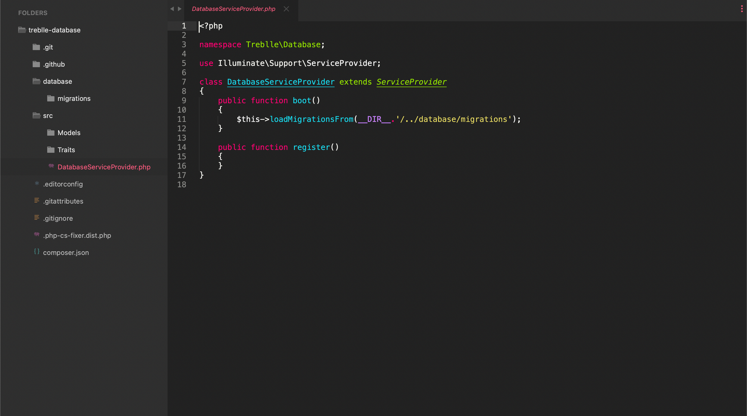Image resolution: width=747 pixels, height=416 pixels.
Task: Click the '/../database/migrations' string
Action: (454, 119)
